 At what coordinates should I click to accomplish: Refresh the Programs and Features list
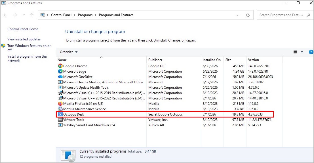[248, 15]
